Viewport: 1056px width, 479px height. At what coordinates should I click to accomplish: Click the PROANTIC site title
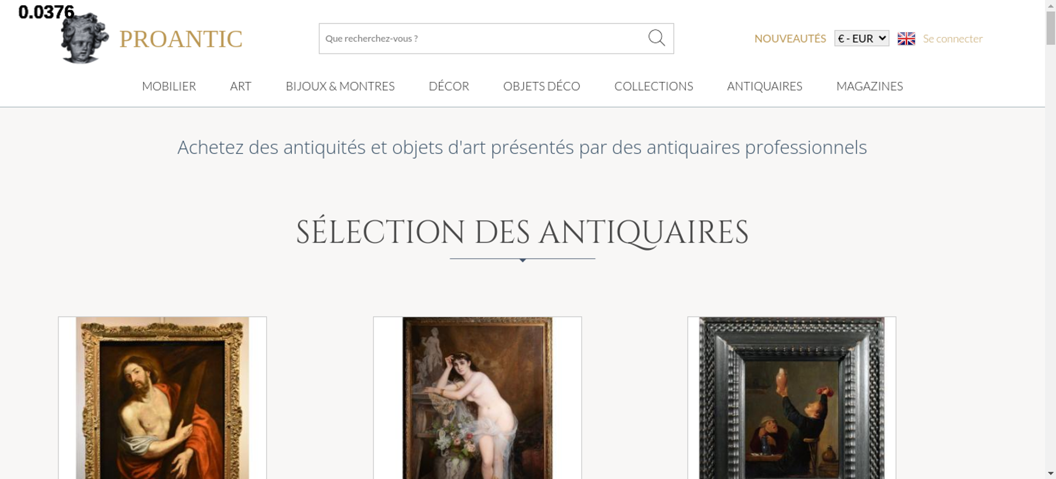coord(181,39)
